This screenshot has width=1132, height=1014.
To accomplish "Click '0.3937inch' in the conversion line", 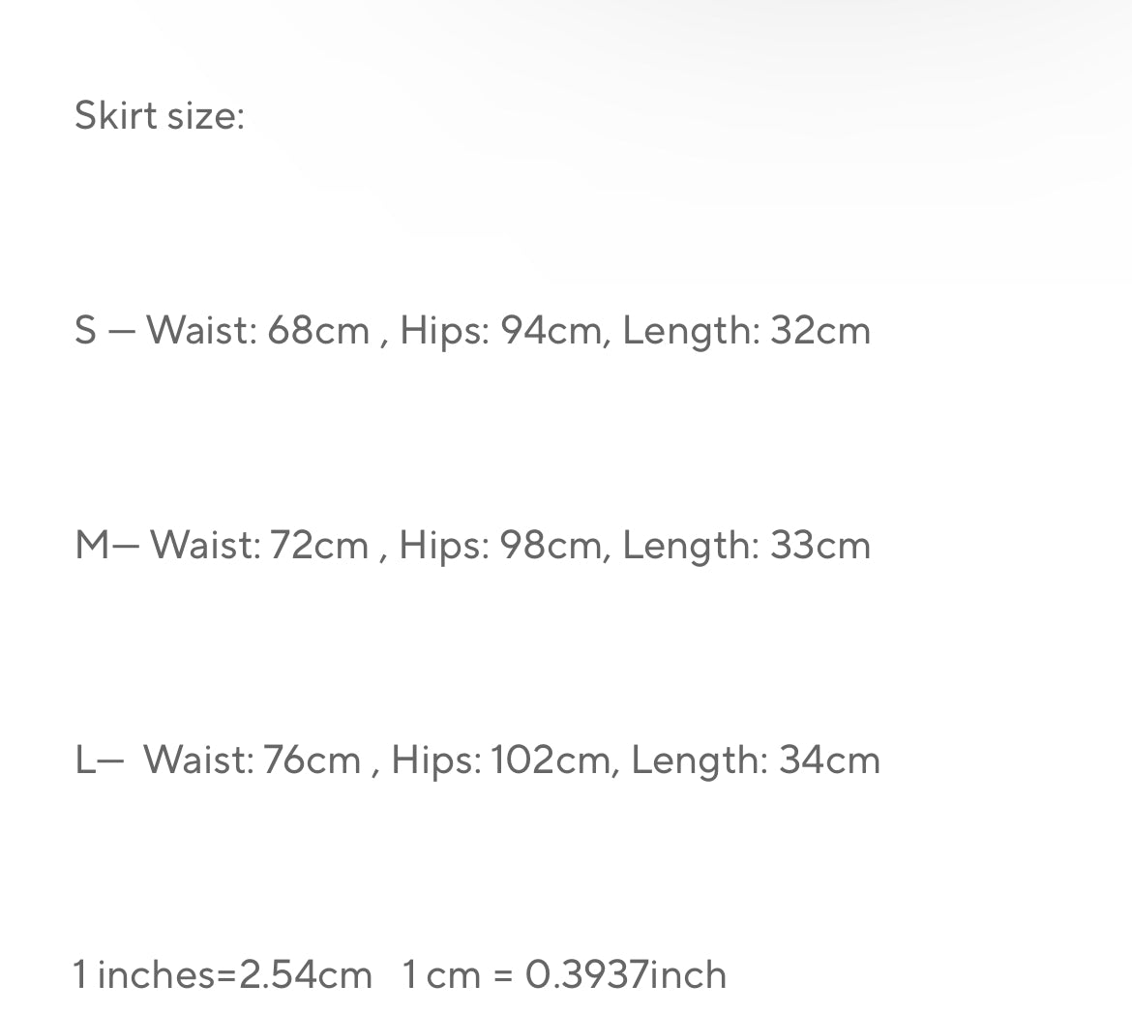I will 626,974.
